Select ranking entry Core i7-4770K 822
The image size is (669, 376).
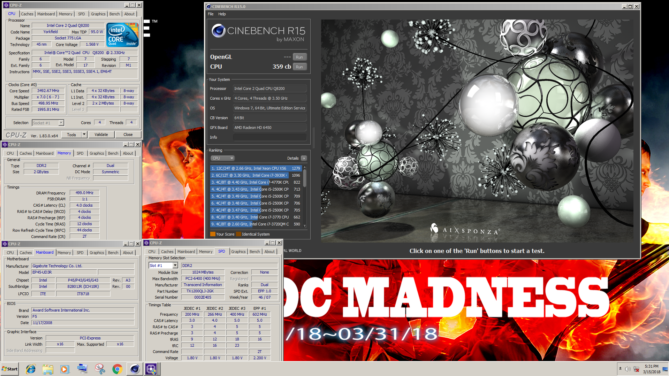[x=256, y=182]
